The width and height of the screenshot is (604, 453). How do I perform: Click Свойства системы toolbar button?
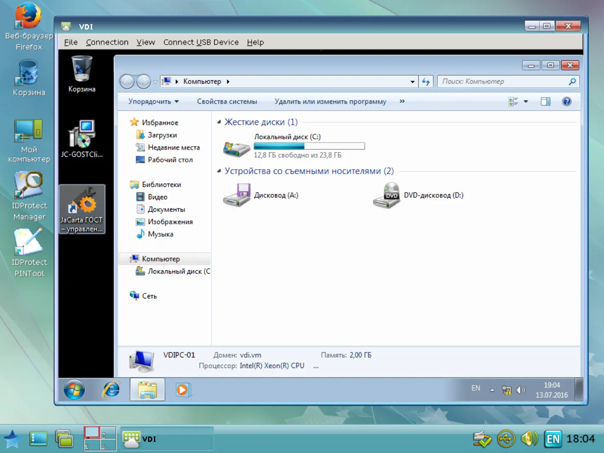point(227,102)
